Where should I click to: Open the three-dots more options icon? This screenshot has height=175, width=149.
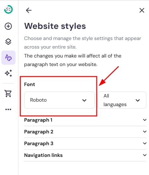coord(8,109)
